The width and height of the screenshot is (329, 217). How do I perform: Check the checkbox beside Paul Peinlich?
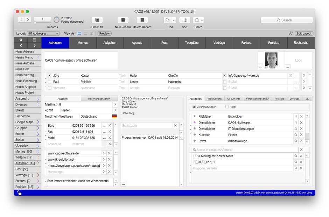coord(49,82)
